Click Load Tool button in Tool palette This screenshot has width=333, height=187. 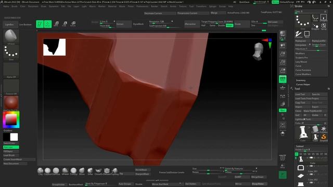click(303, 95)
